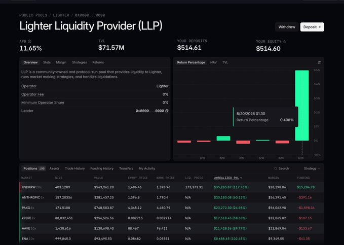
Task: Select the Strategies tab
Action: (79, 62)
